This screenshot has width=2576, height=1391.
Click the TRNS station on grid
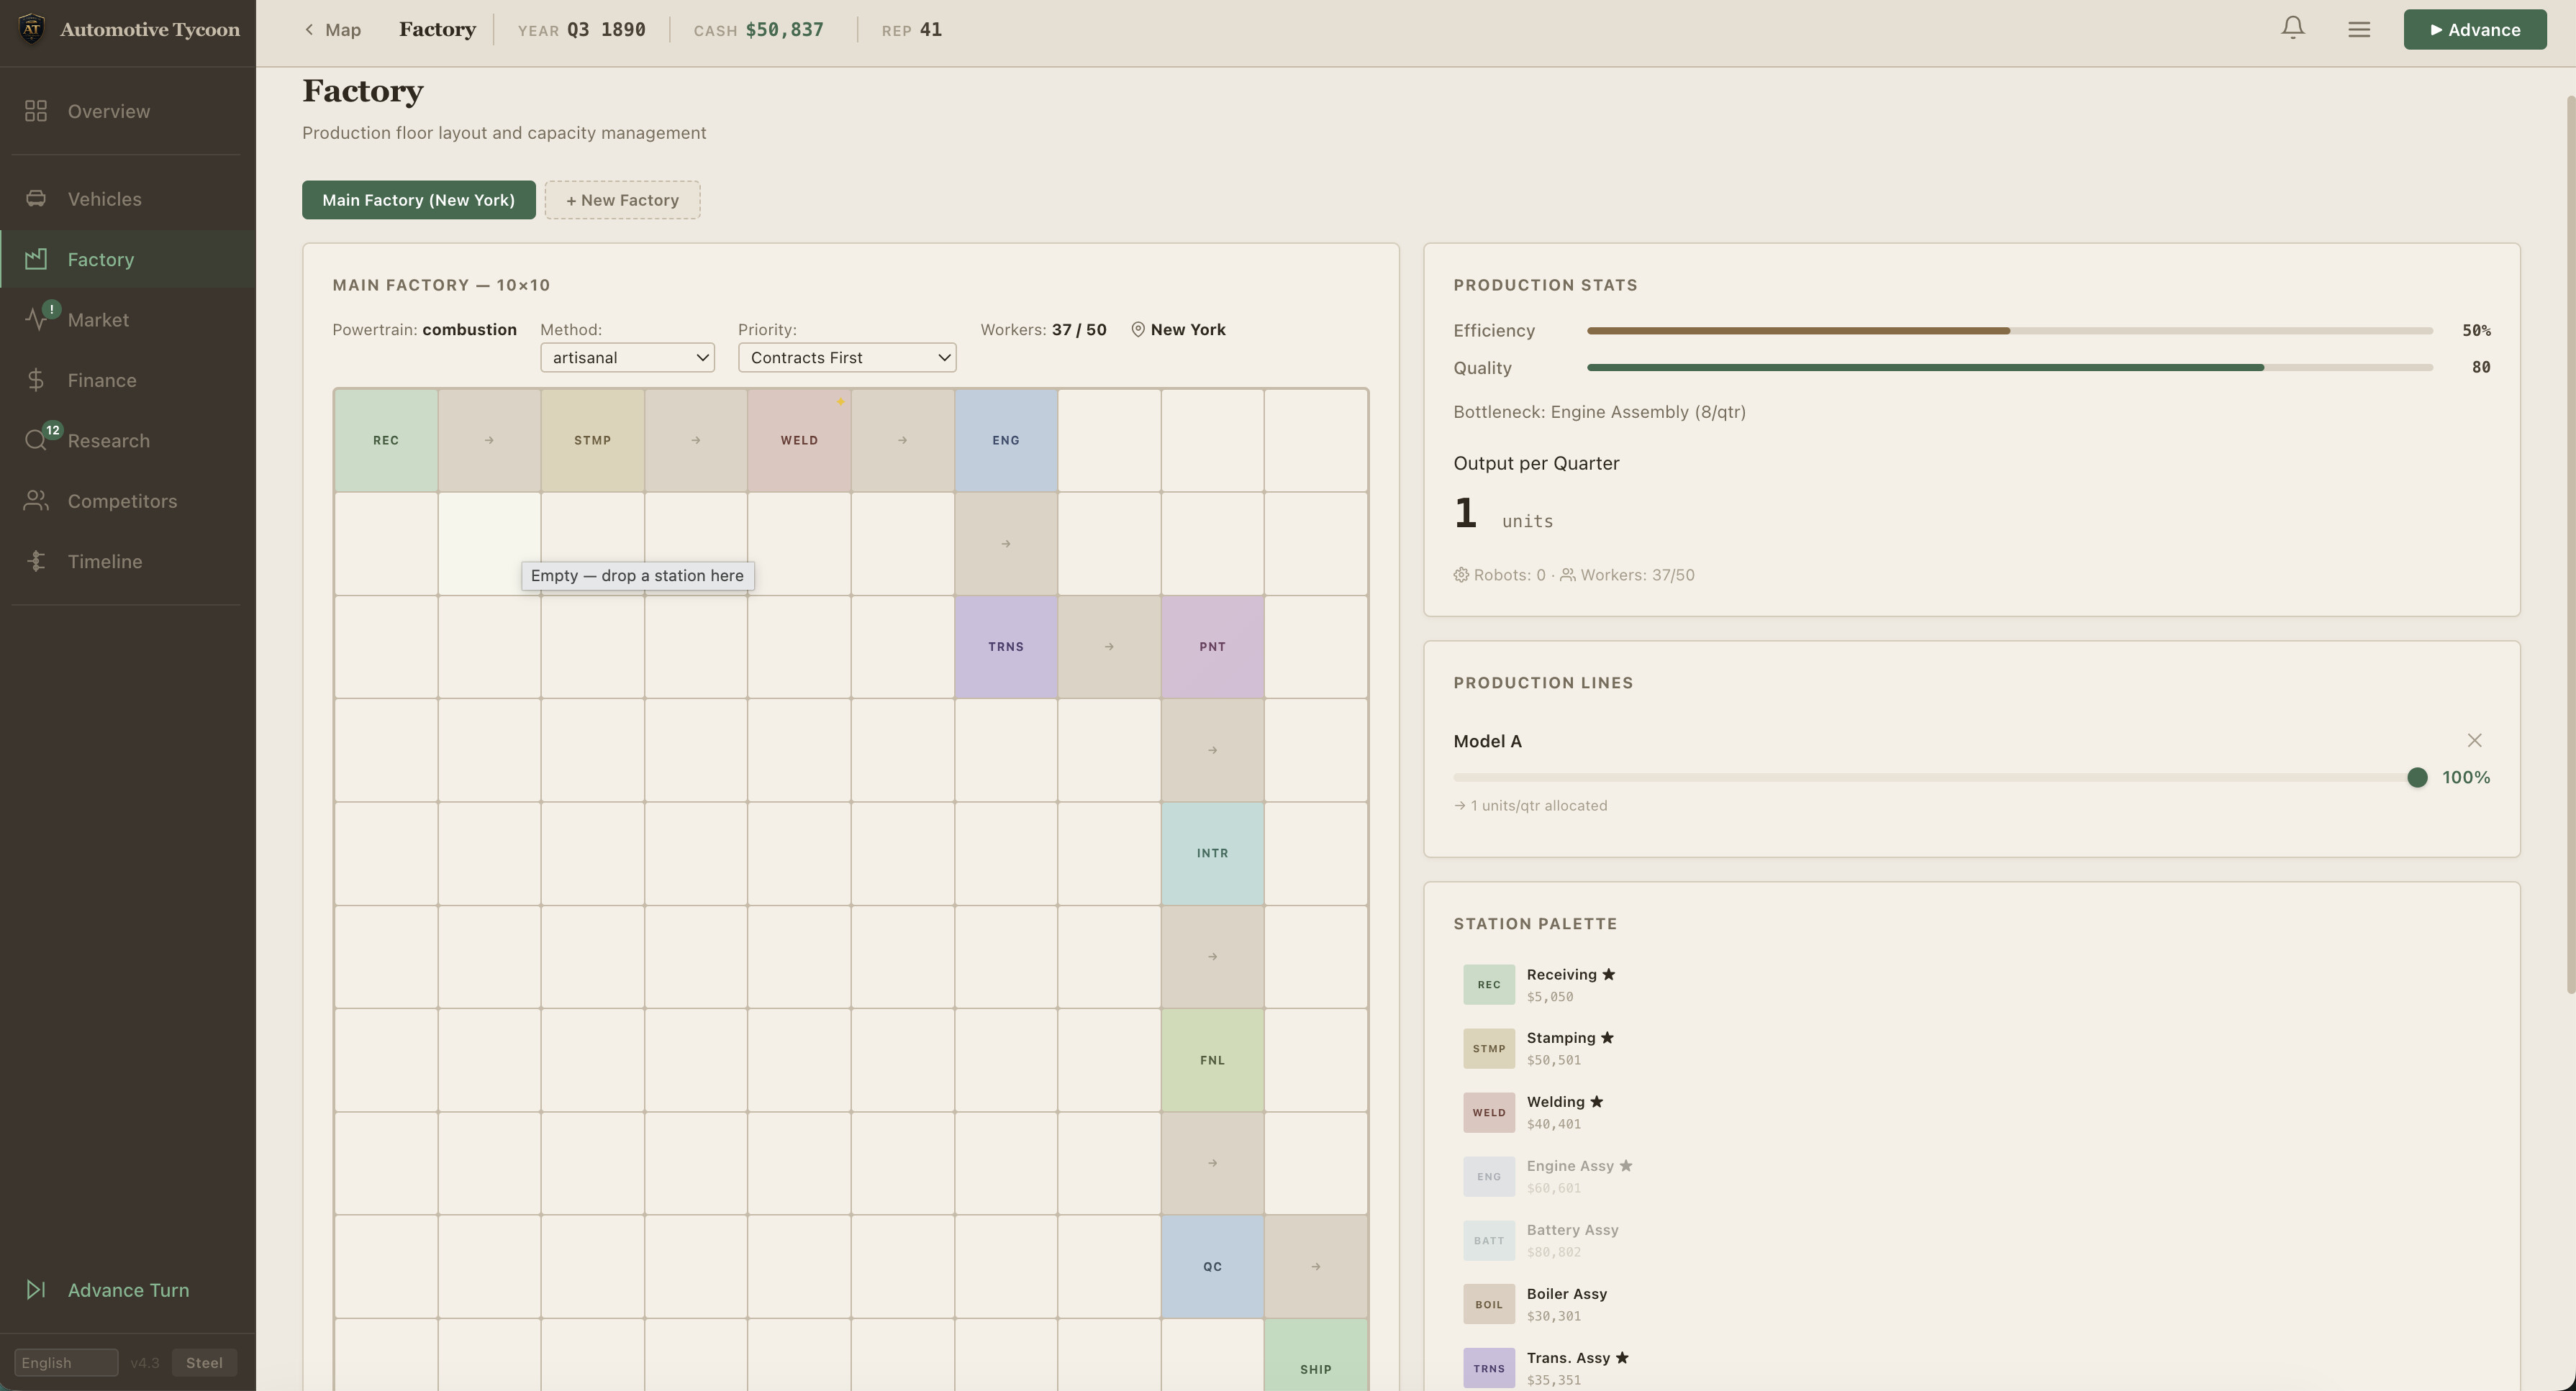point(1006,647)
